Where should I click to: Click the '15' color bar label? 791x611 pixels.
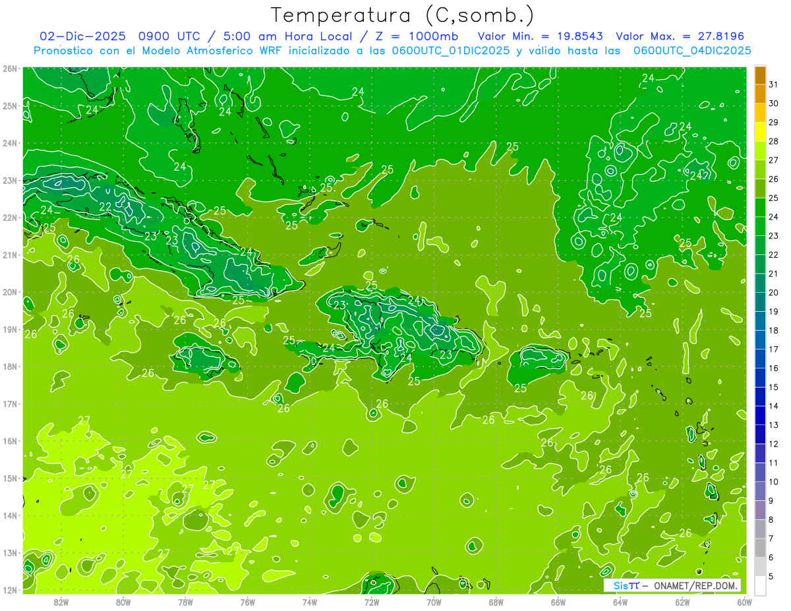773,387
